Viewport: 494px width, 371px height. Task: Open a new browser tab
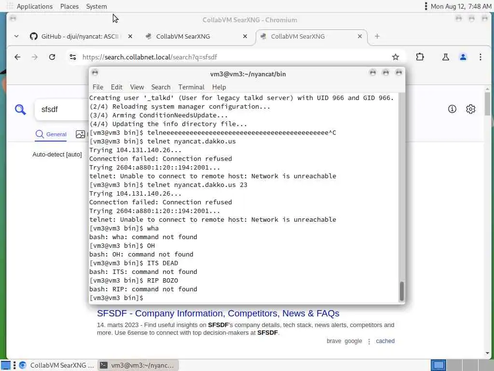coord(377,36)
